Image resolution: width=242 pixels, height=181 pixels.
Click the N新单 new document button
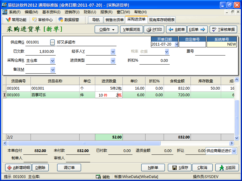(153, 168)
